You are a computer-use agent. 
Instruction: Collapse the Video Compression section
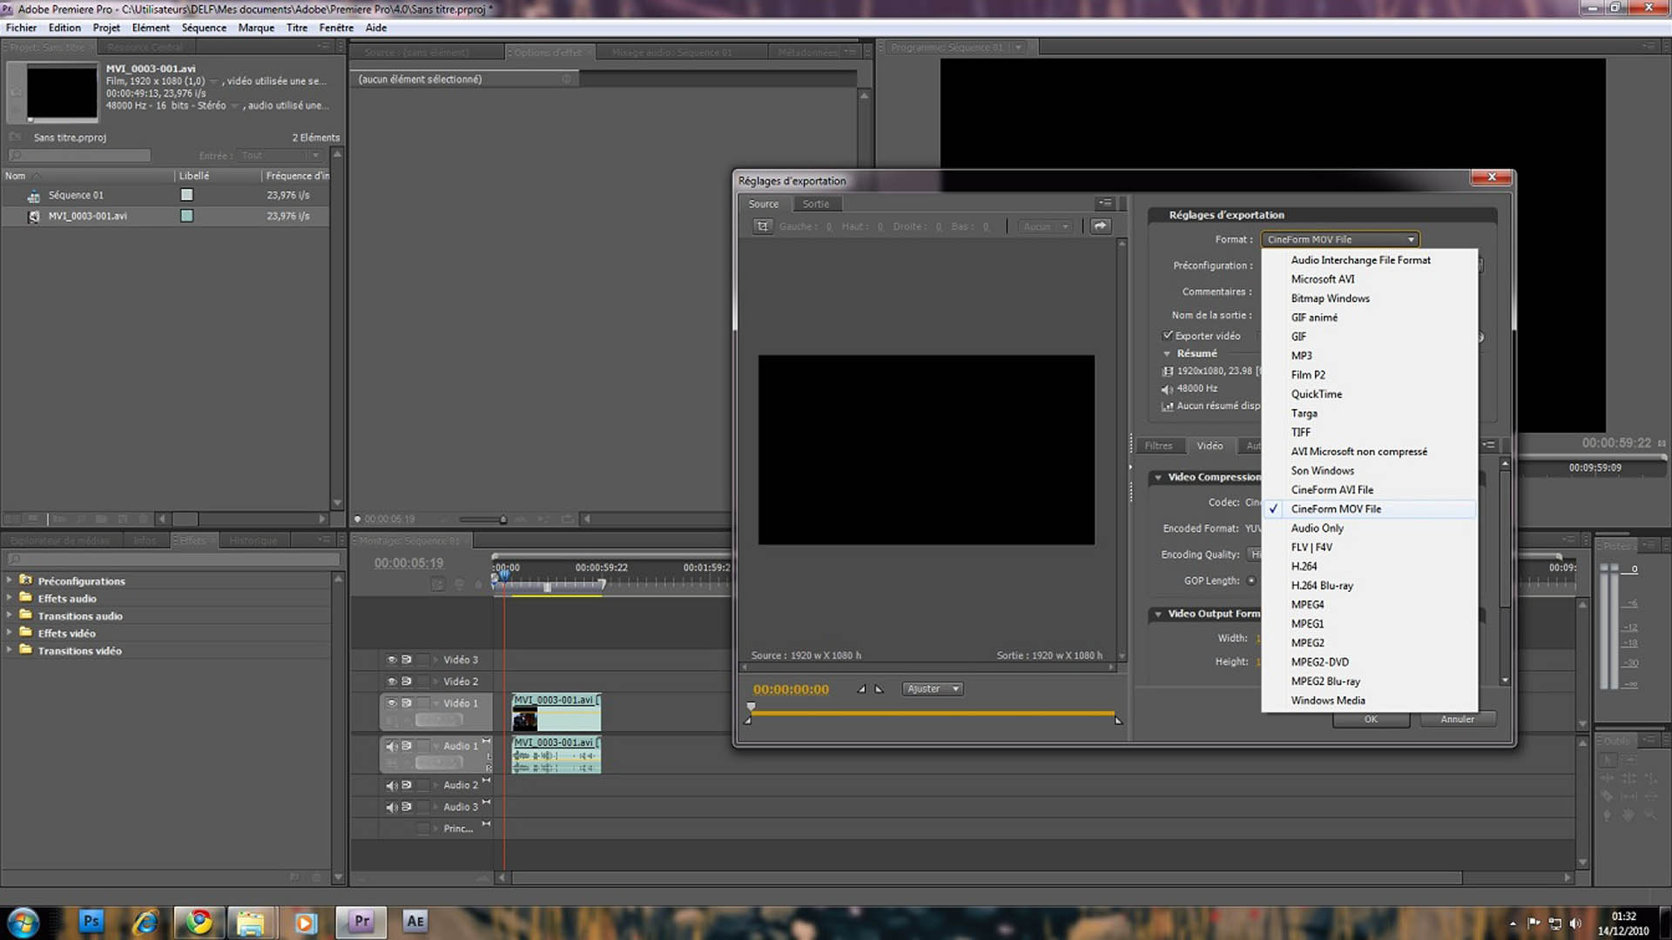point(1158,477)
